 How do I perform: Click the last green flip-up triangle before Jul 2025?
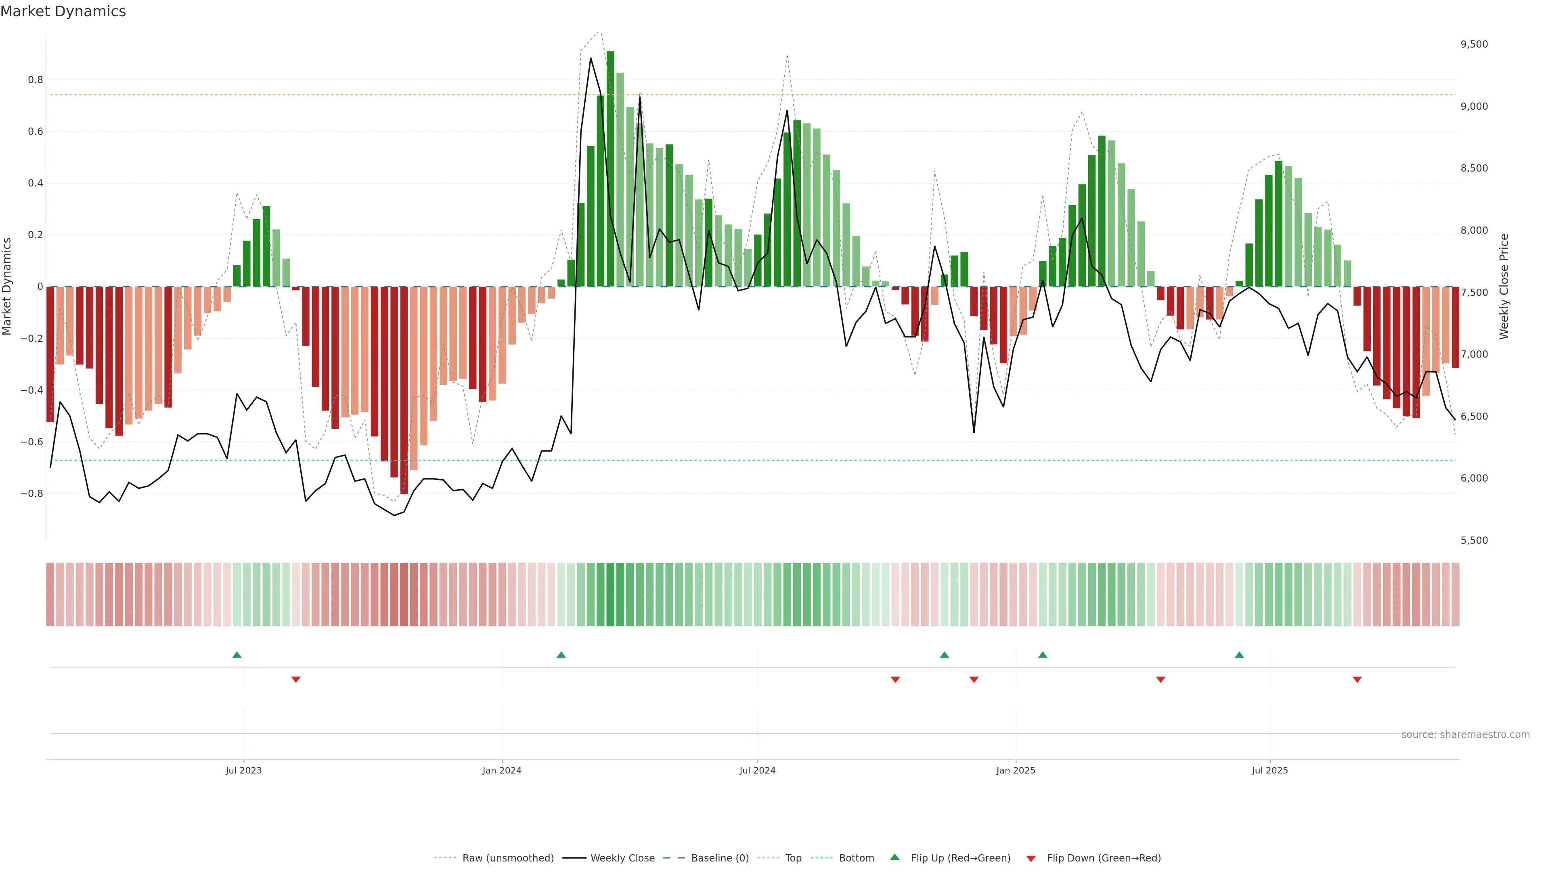click(1239, 655)
